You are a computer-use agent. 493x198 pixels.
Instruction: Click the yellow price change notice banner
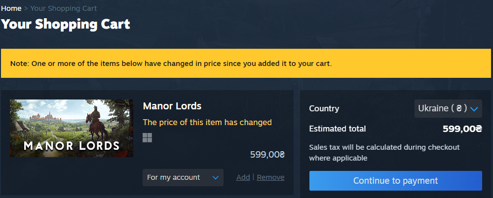point(246,64)
